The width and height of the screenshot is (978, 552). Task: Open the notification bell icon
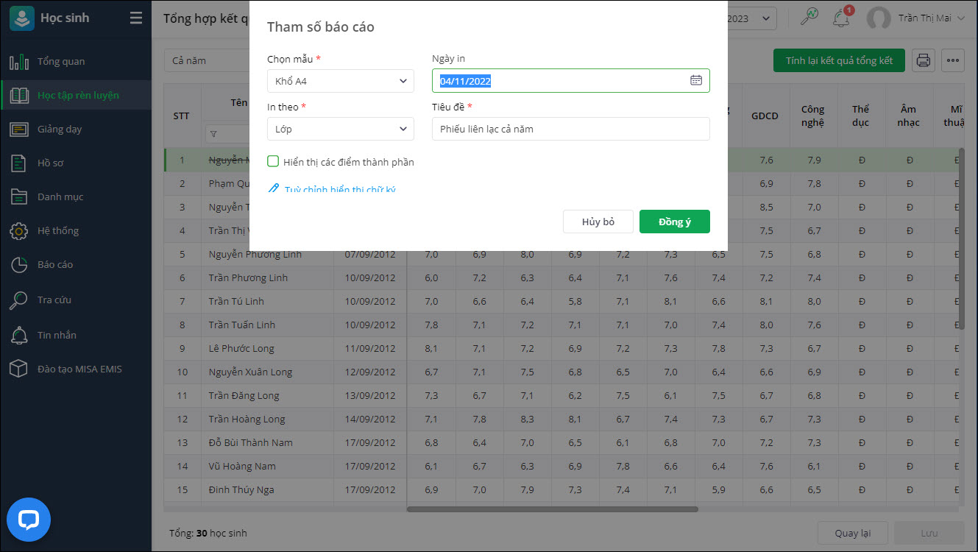(840, 18)
